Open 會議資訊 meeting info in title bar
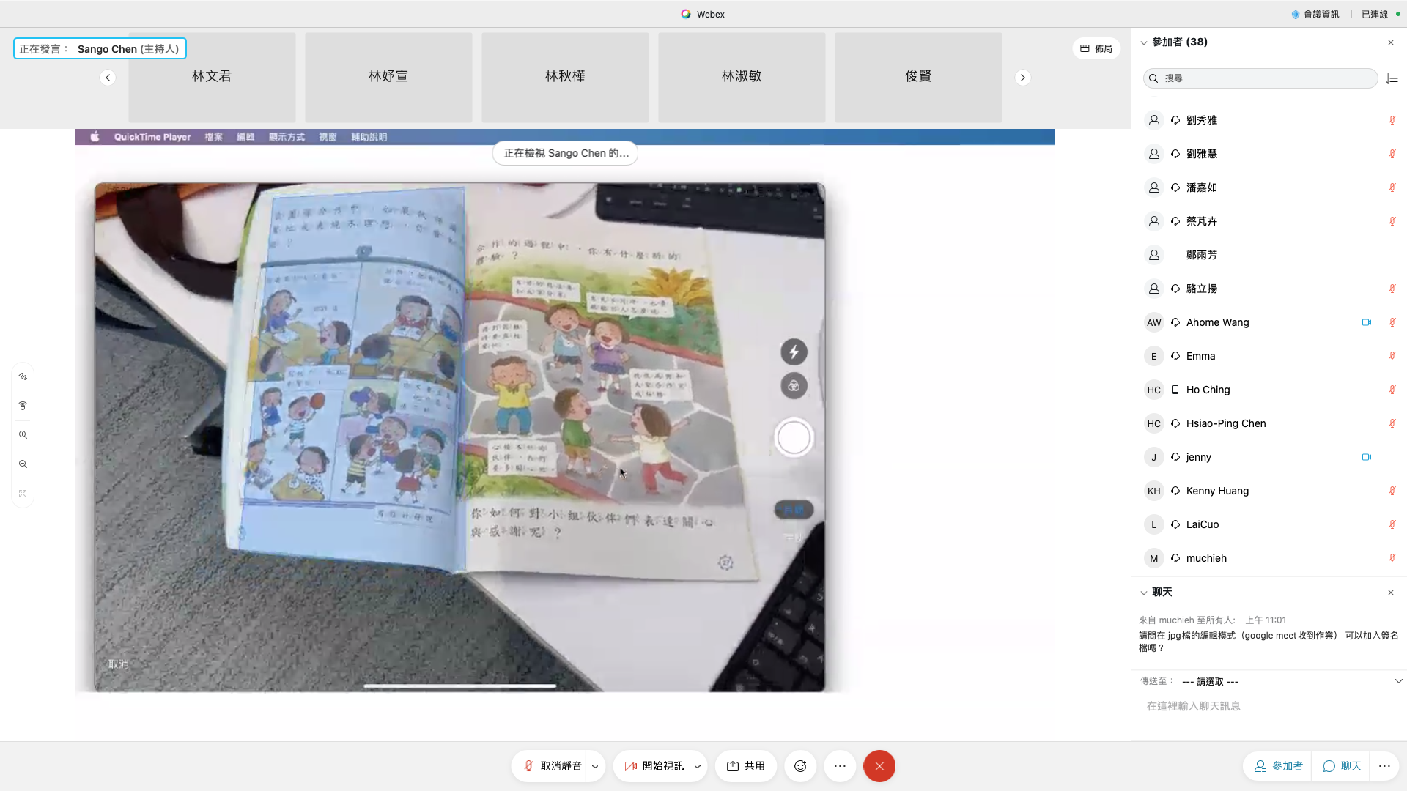 click(x=1315, y=14)
